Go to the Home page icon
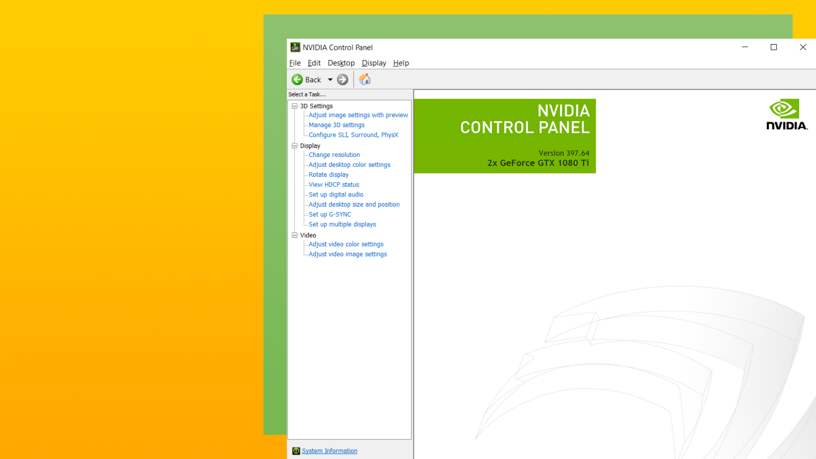 [365, 79]
